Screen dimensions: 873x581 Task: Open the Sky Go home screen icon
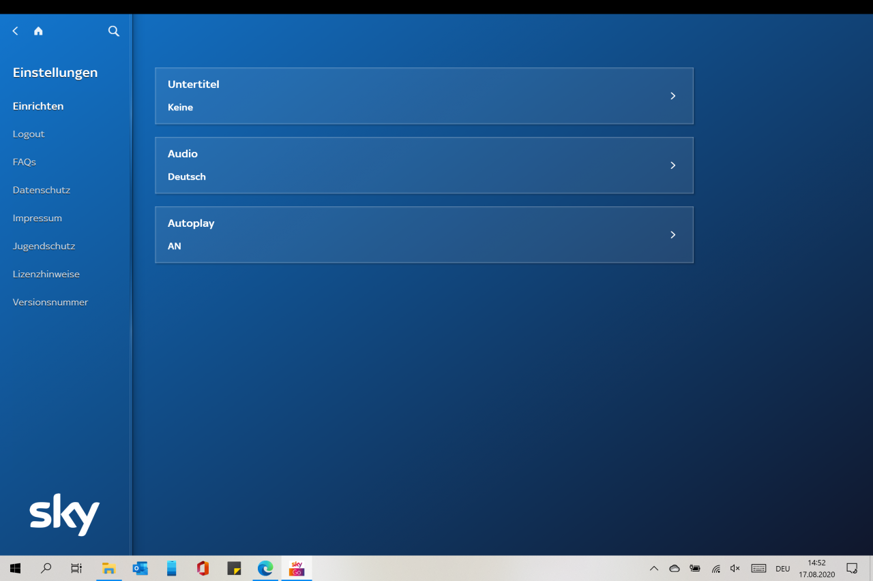click(38, 31)
